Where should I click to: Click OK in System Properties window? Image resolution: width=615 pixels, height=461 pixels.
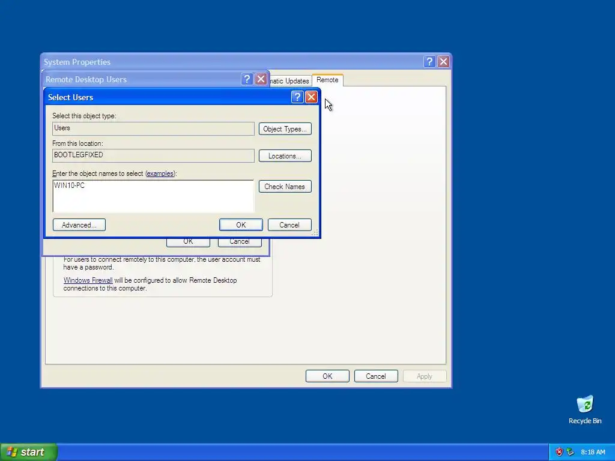tap(327, 376)
